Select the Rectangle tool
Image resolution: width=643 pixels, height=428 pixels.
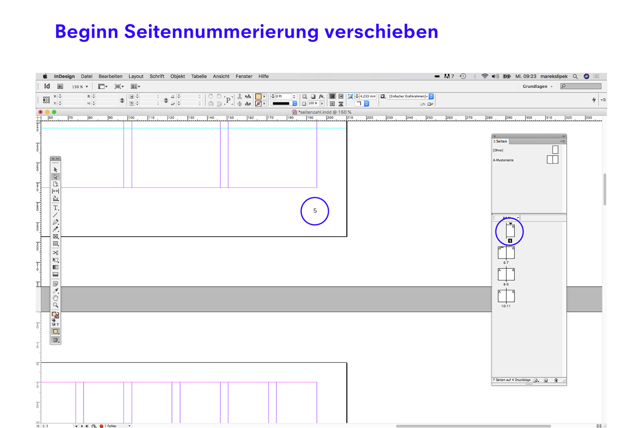(x=55, y=244)
